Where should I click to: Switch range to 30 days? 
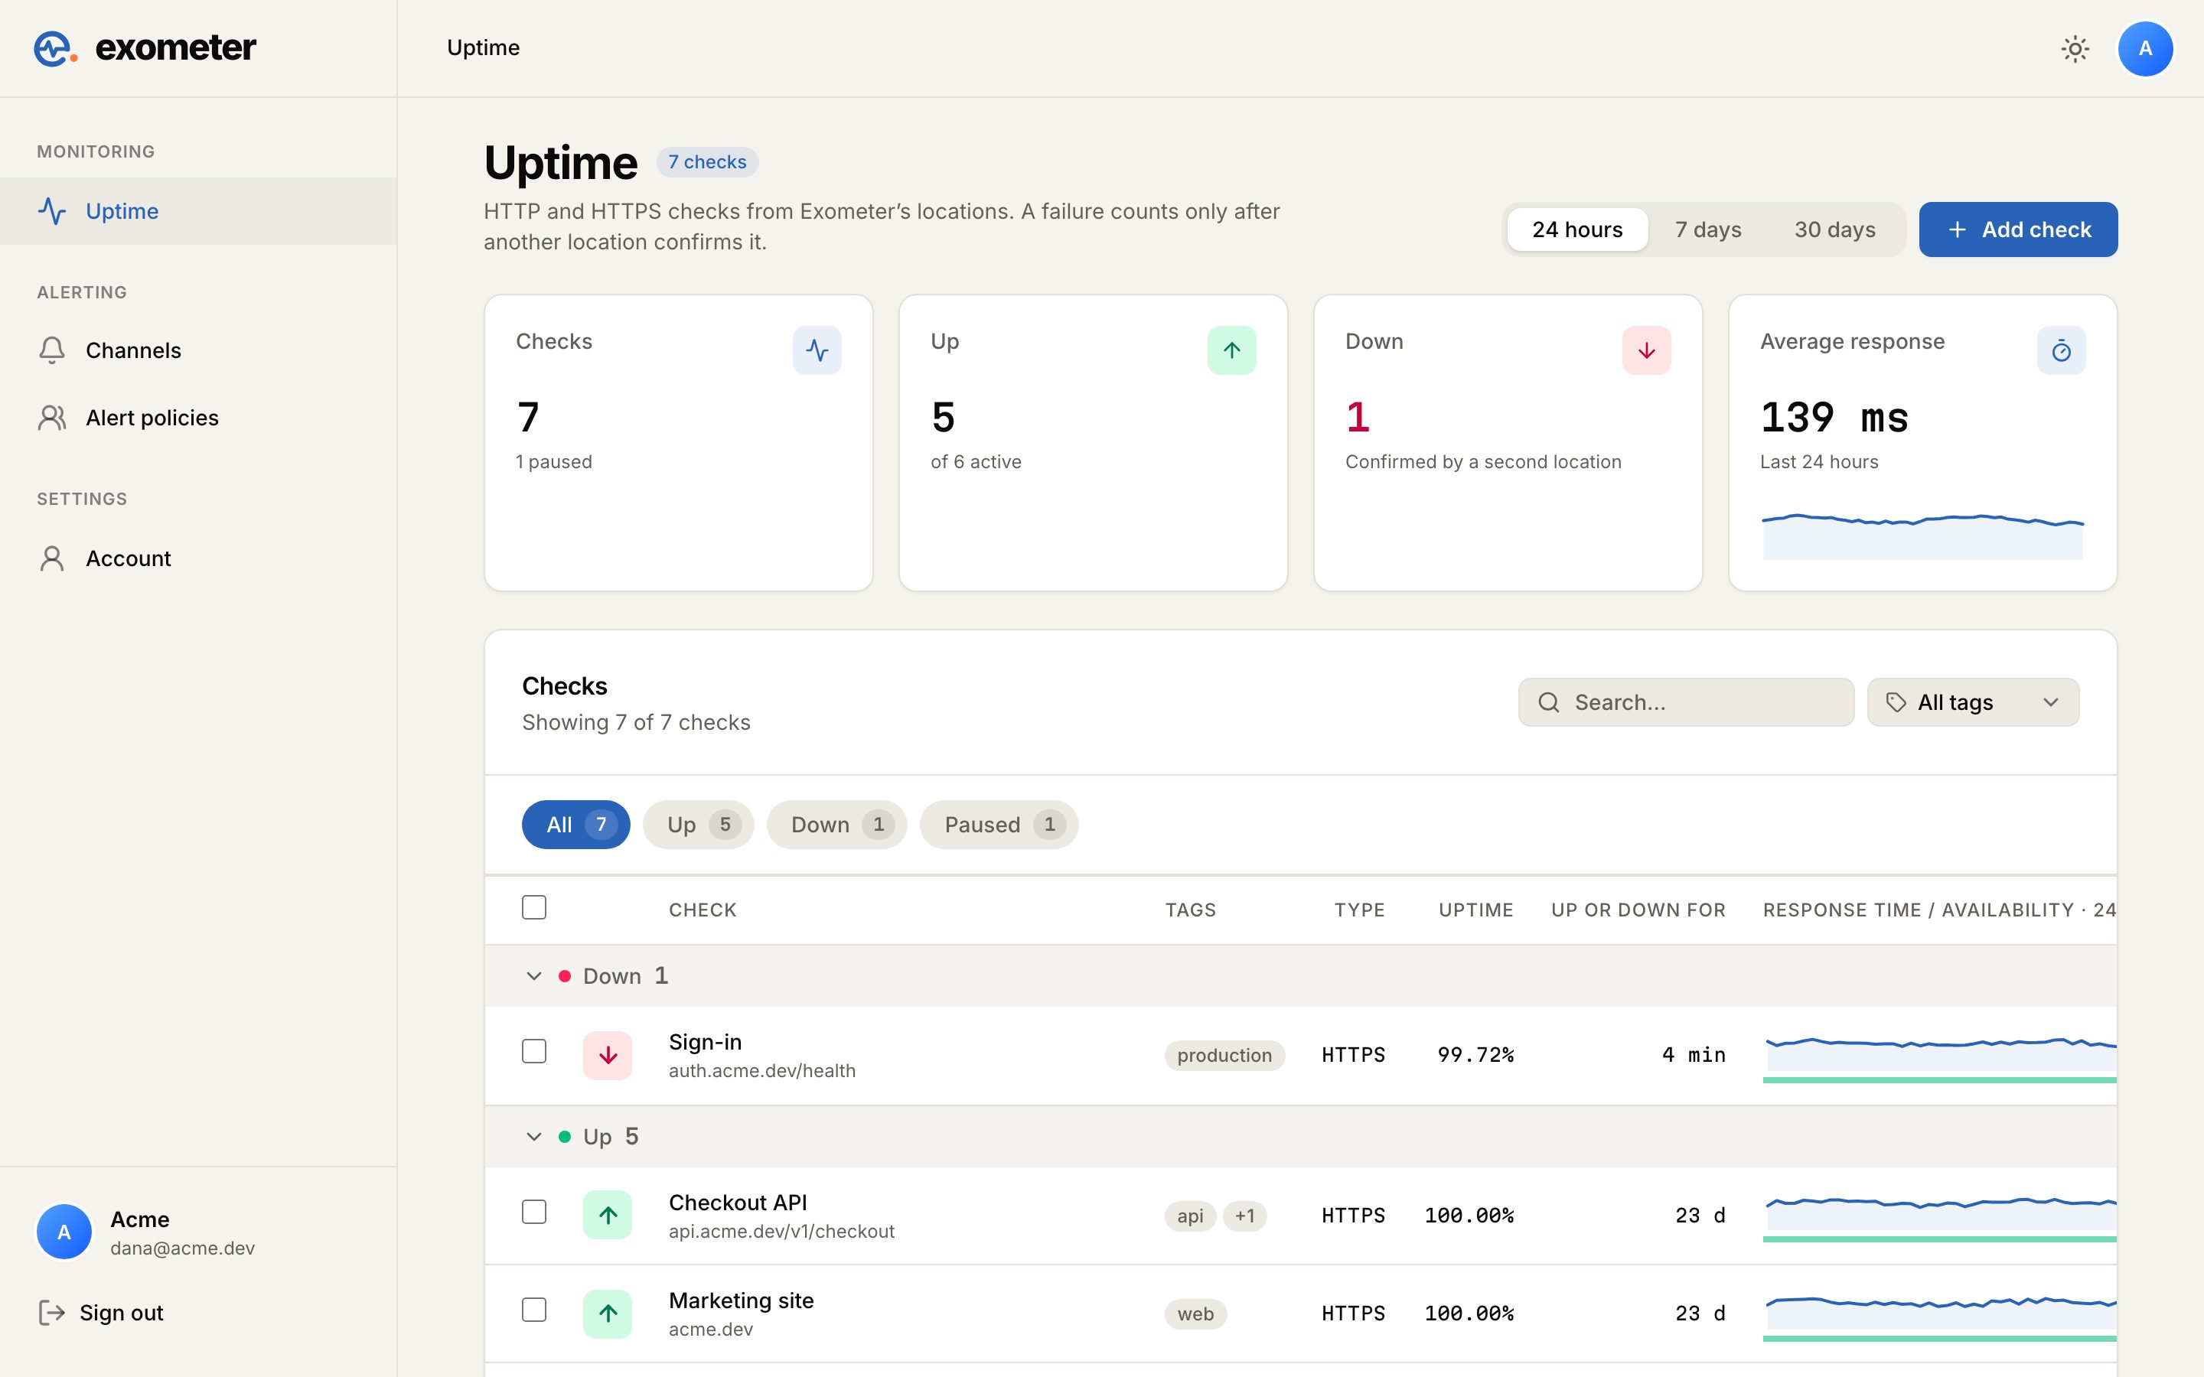[1834, 229]
